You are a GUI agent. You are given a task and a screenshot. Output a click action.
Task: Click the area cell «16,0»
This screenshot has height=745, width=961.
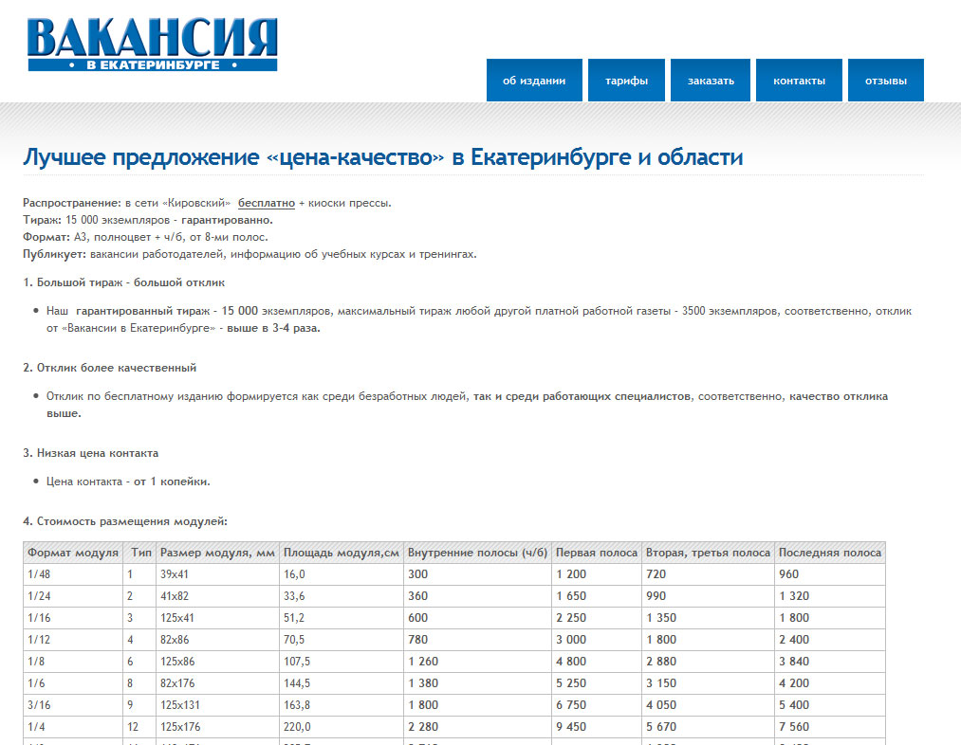[342, 574]
